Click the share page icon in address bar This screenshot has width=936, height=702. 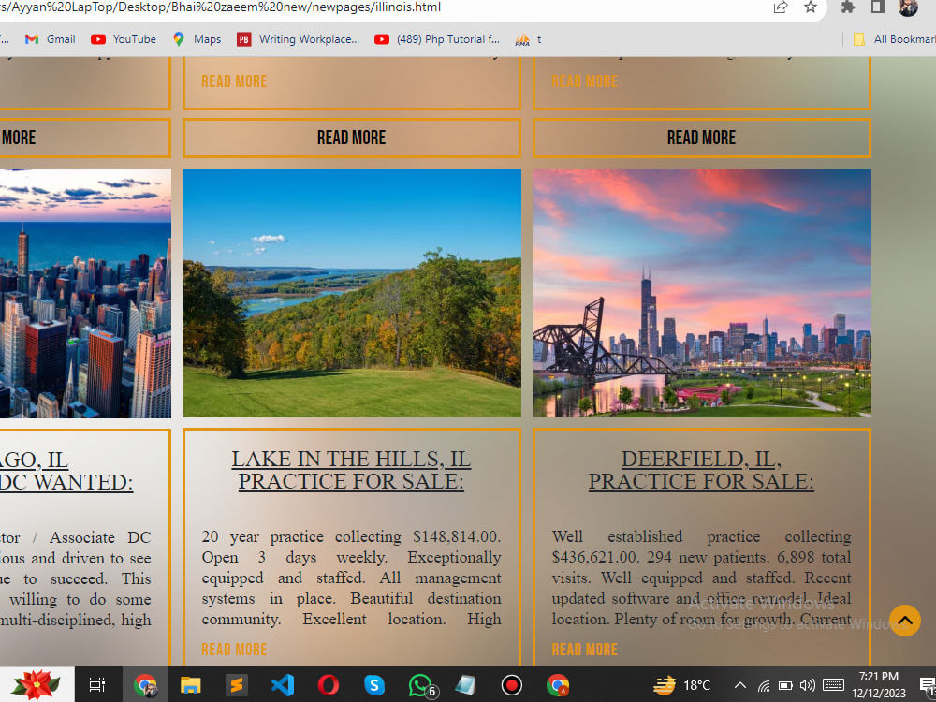781,7
